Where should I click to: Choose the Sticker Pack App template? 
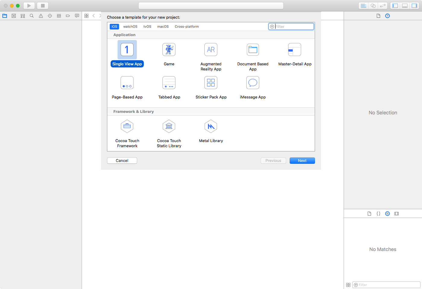[x=211, y=87]
